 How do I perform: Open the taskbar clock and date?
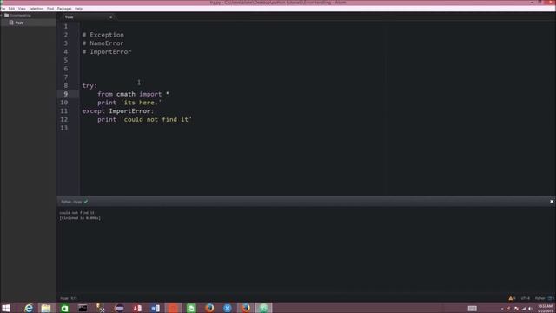pos(545,308)
